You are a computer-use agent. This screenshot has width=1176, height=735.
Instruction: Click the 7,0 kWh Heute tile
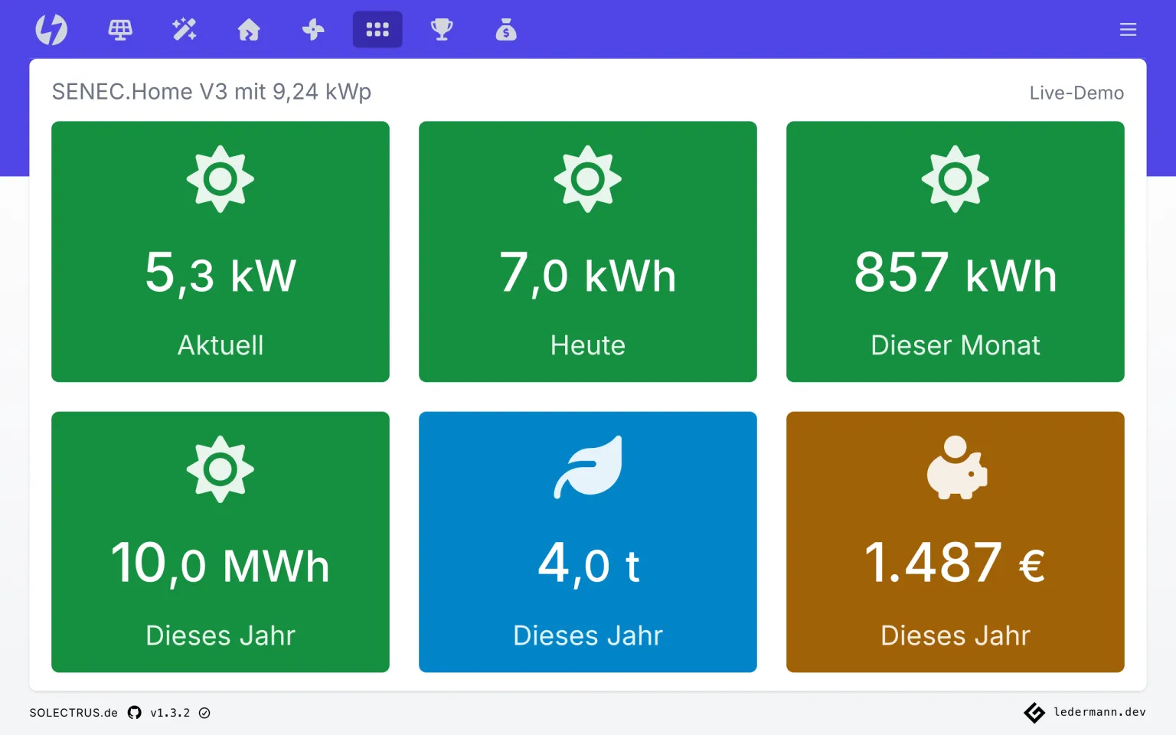pos(588,251)
